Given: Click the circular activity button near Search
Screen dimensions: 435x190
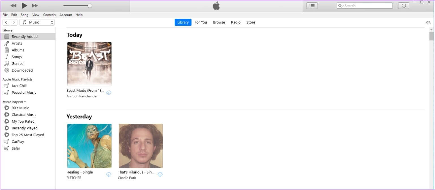Looking at the screenshot, I should point(404,6).
